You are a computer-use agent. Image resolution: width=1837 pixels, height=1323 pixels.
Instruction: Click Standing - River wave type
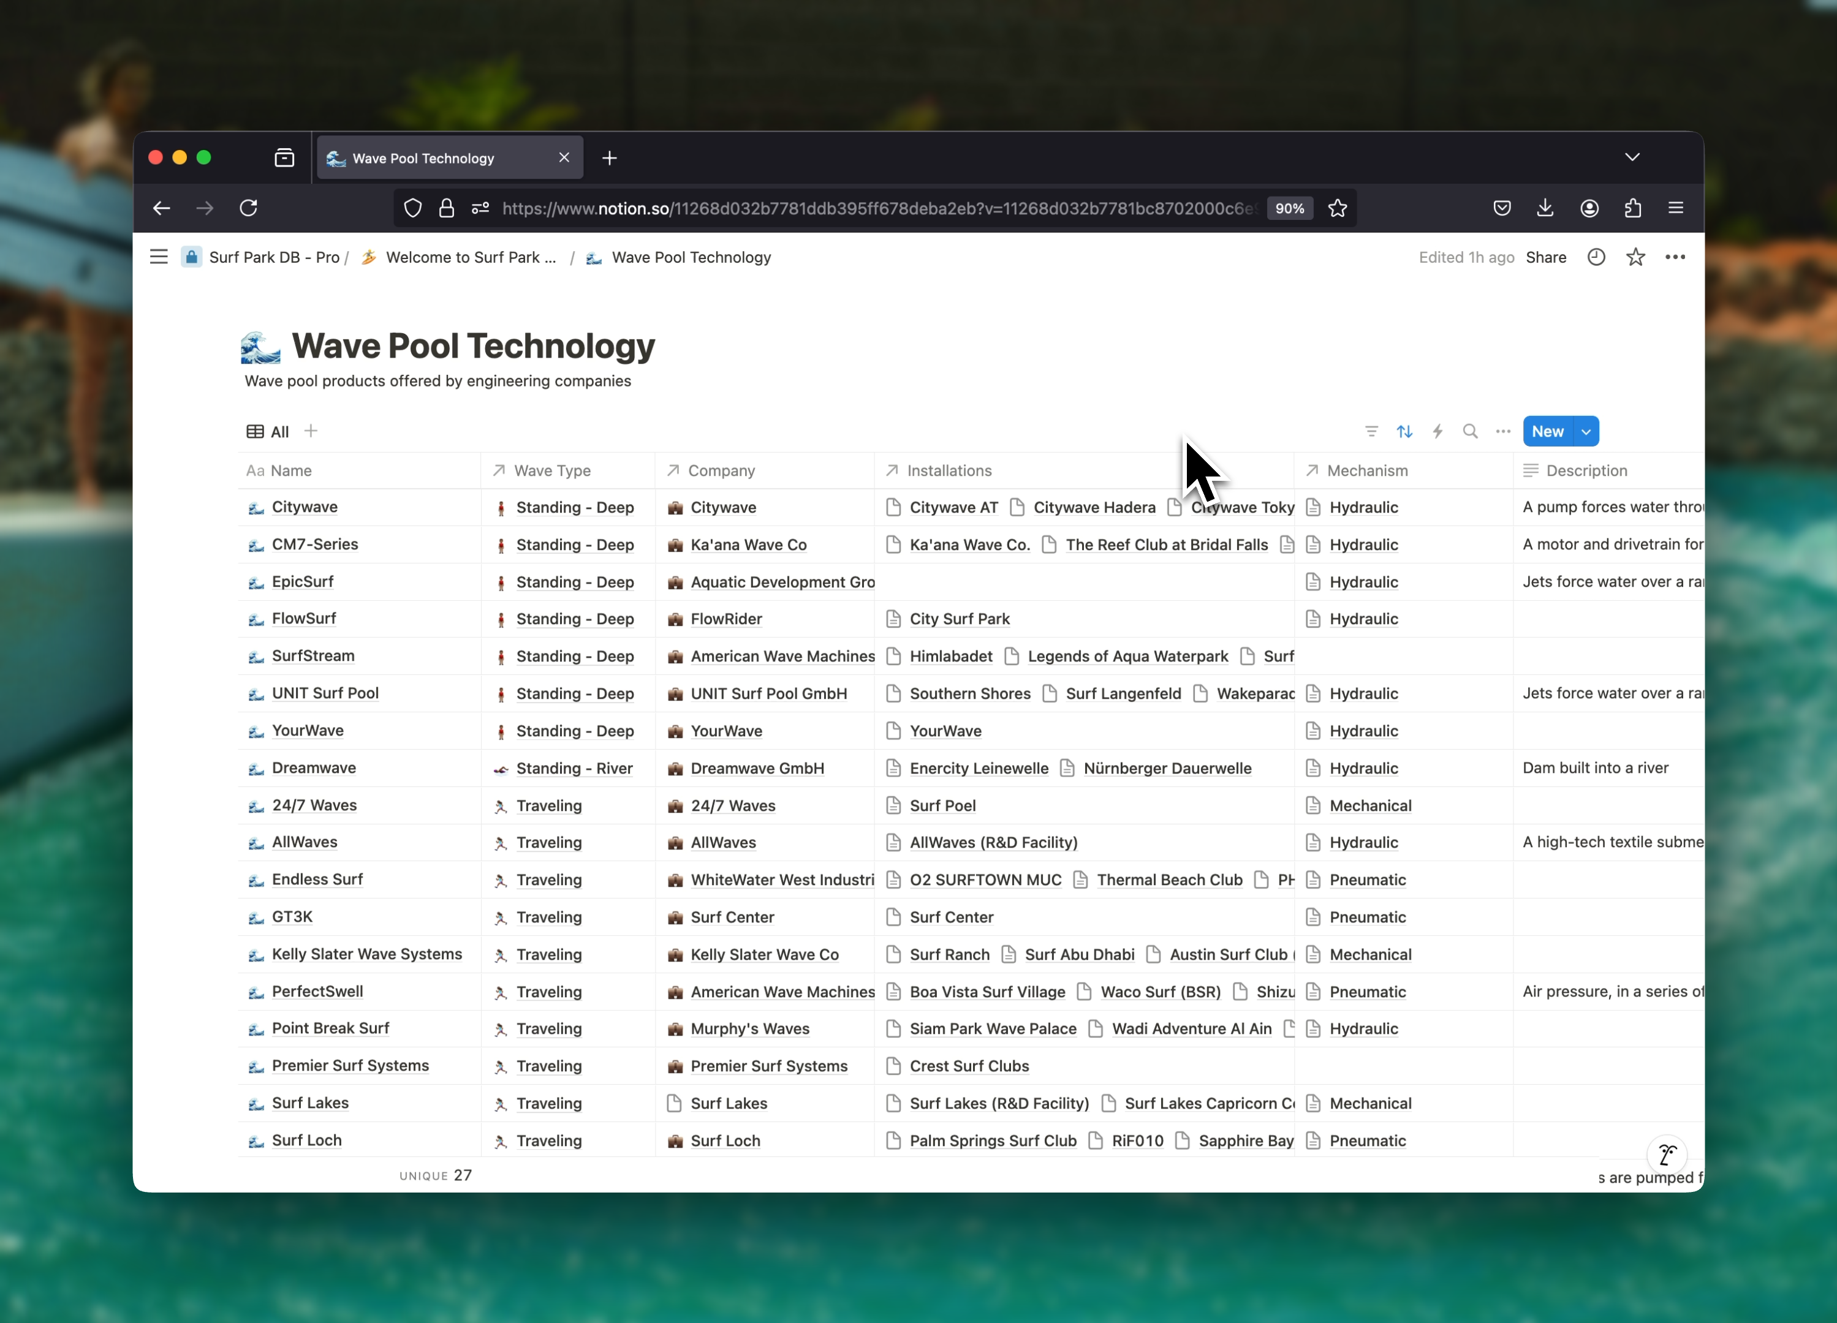point(574,768)
